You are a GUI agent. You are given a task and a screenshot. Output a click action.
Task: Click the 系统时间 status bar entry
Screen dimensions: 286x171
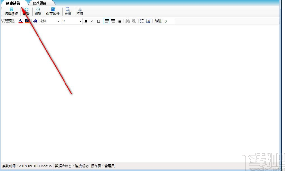click(x=27, y=166)
